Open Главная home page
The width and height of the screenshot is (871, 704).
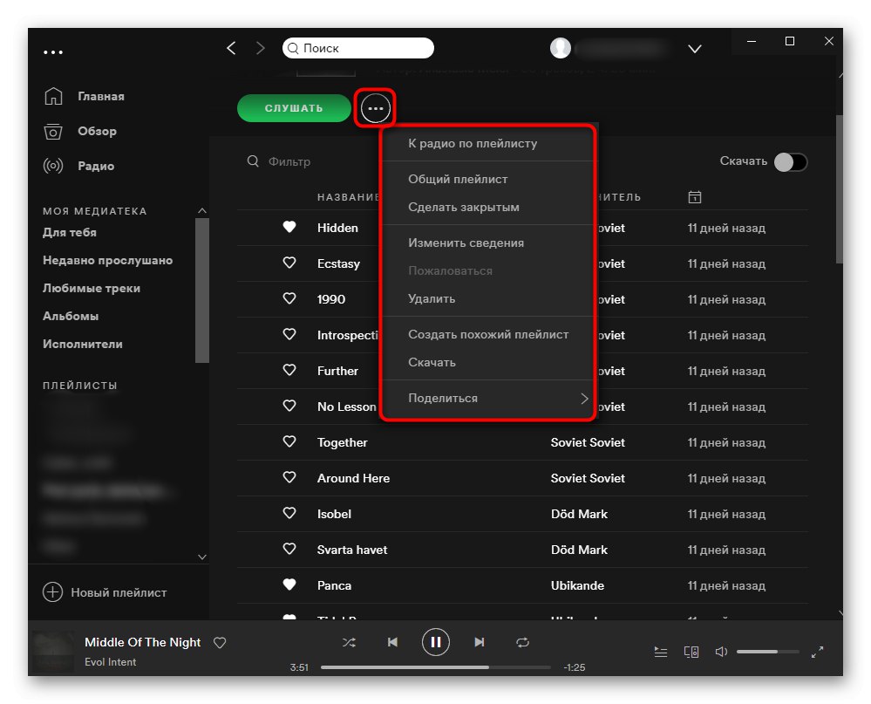tap(85, 96)
